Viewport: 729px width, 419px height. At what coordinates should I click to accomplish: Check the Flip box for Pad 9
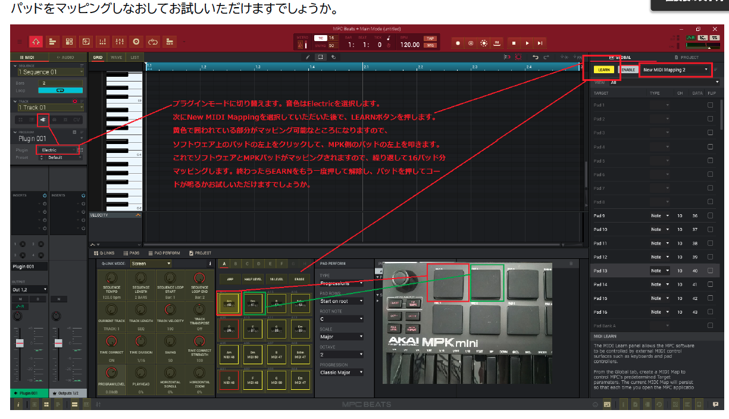point(710,215)
